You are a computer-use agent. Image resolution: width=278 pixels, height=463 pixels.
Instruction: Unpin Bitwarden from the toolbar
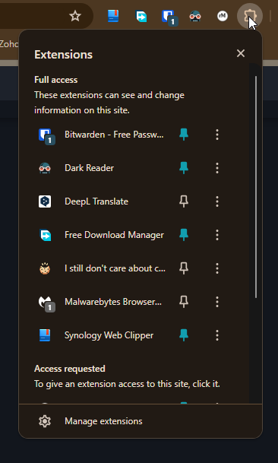184,135
